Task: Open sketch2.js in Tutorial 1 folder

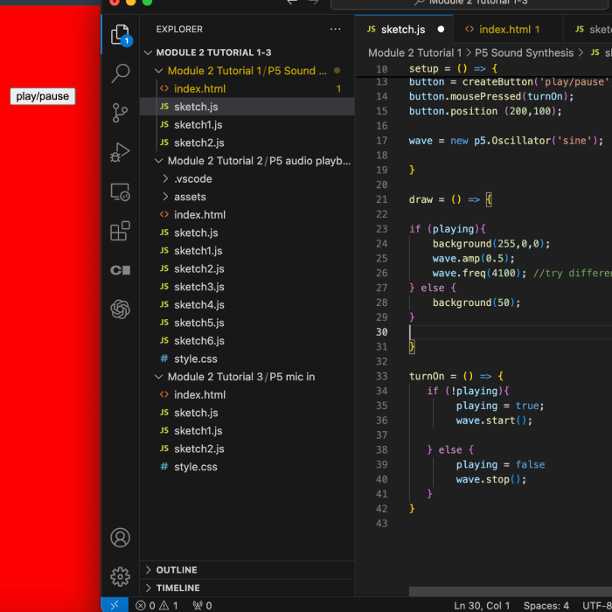Action: (247, 143)
